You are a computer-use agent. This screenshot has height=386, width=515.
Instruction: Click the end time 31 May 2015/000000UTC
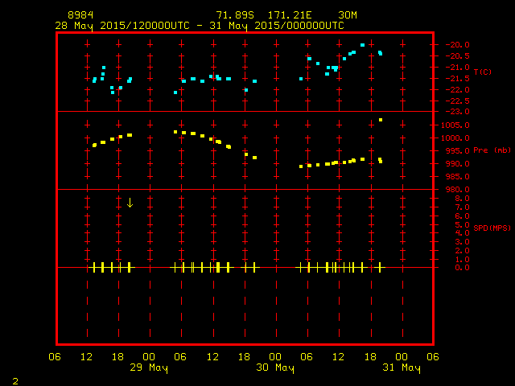point(277,26)
